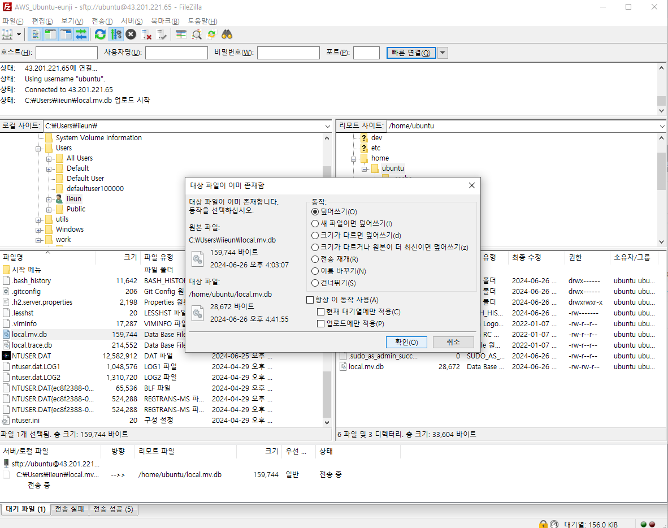This screenshot has width=668, height=528.
Task: Click .gitconfig file icon
Action: pos(6,292)
